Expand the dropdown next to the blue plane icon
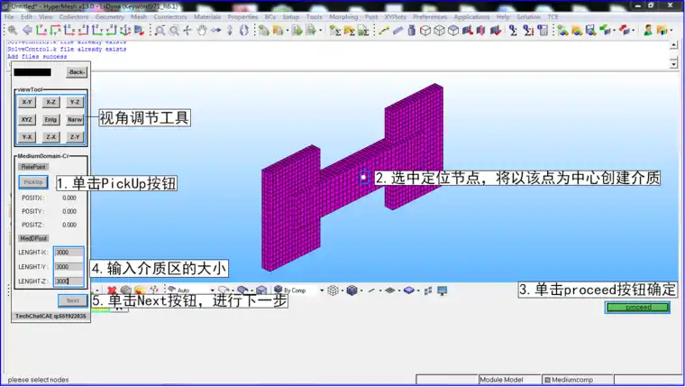This screenshot has width=685, height=387. coord(418,290)
